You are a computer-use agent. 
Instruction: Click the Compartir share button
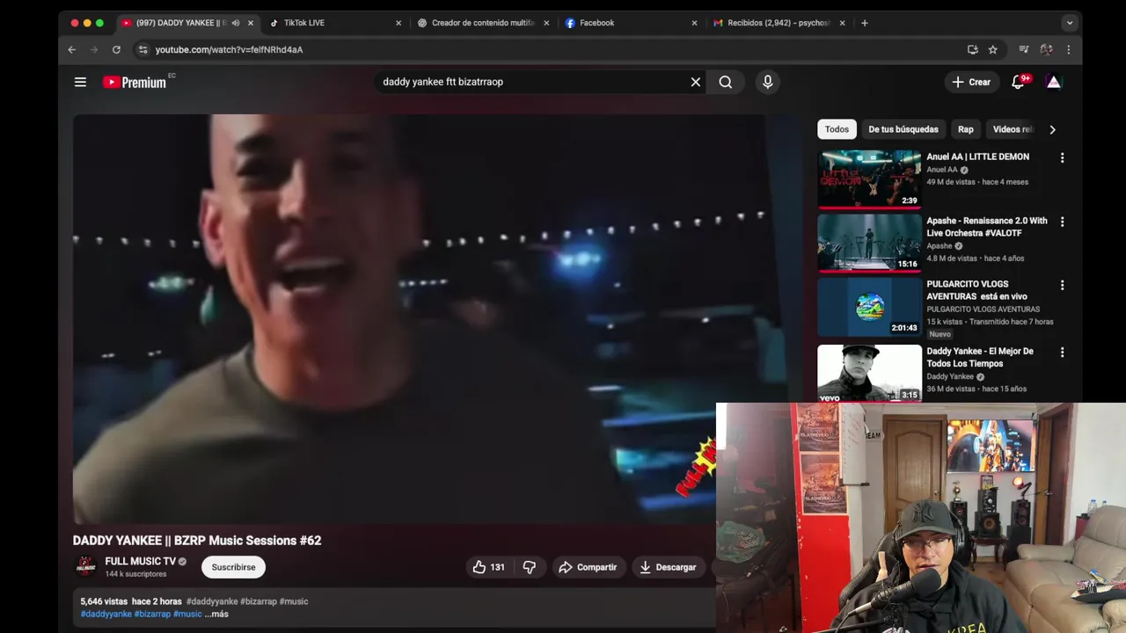[588, 567]
